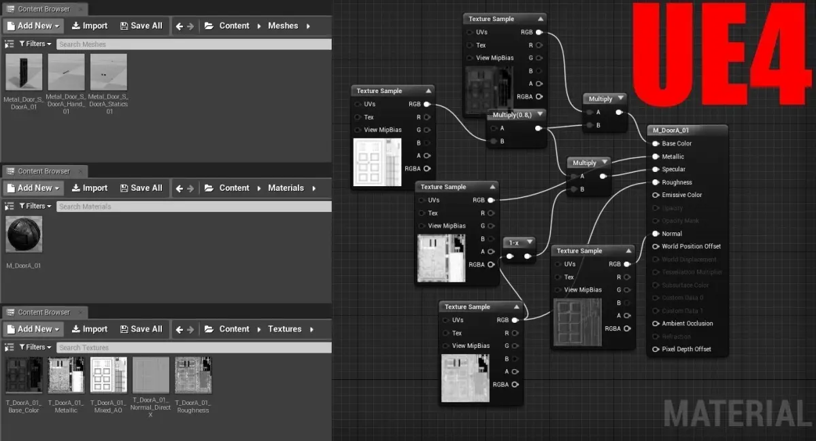Select the T_DoorA_01_Roughness texture
This screenshot has width=816, height=441.
[193, 375]
